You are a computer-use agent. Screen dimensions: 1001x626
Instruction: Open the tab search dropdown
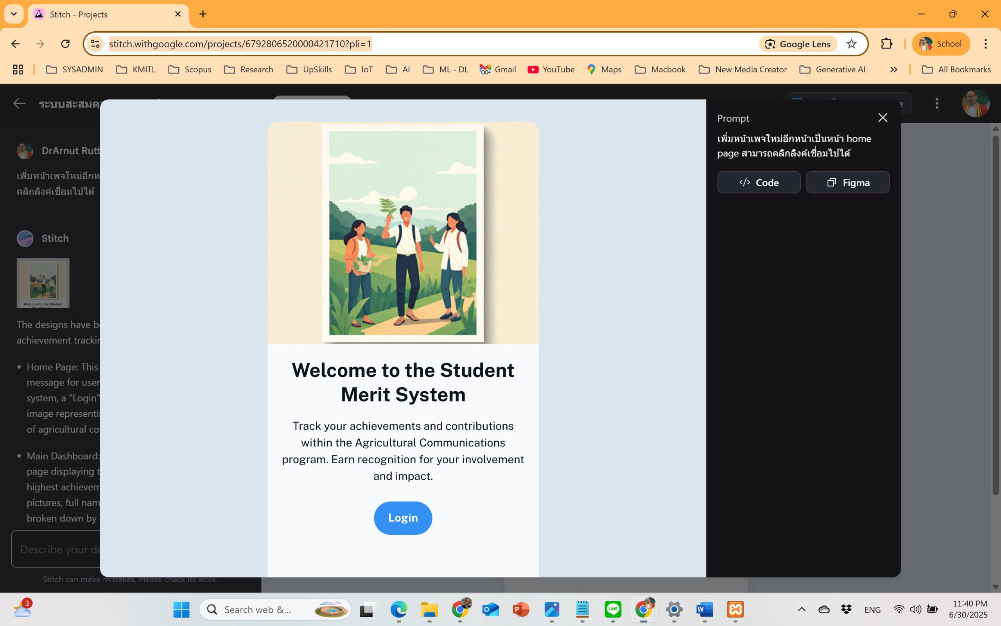point(14,14)
